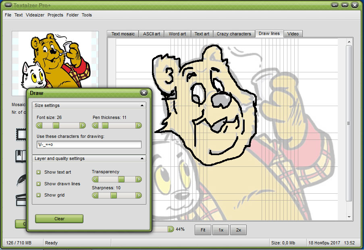
Task: Open the Folder menu
Action: click(x=73, y=15)
